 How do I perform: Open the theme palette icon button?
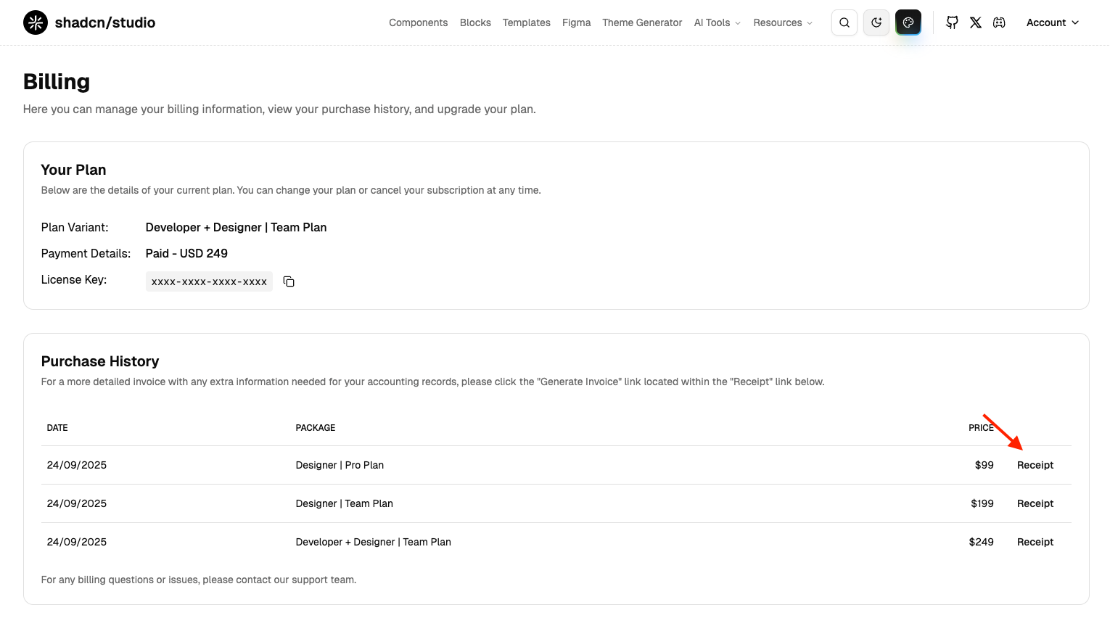[x=908, y=22]
